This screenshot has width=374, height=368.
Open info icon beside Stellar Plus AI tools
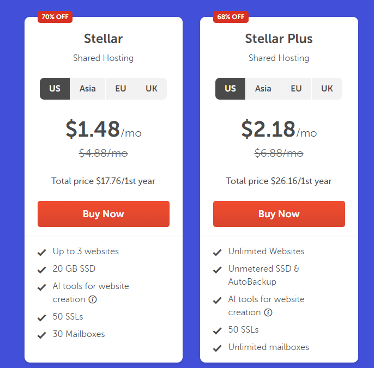[x=268, y=312]
